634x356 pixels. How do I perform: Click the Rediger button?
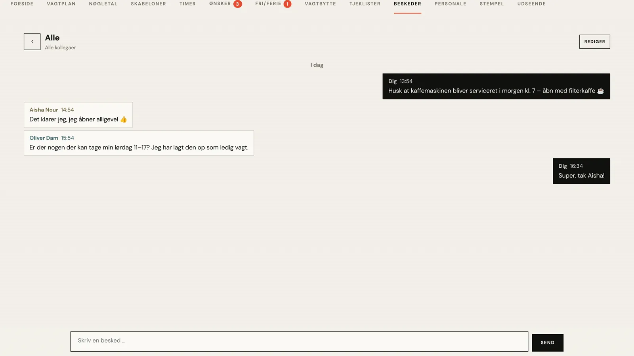594,42
